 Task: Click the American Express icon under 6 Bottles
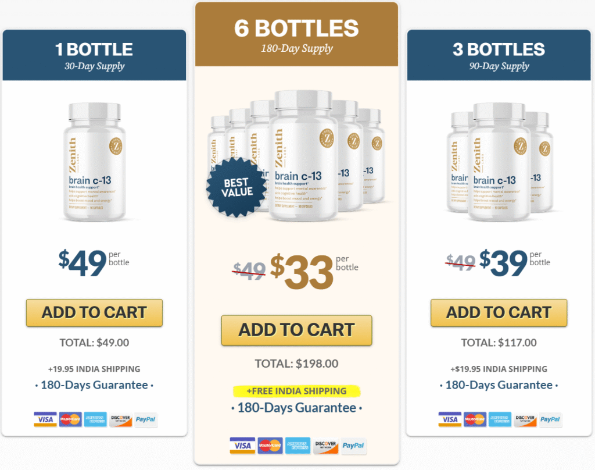pyautogui.click(x=297, y=446)
